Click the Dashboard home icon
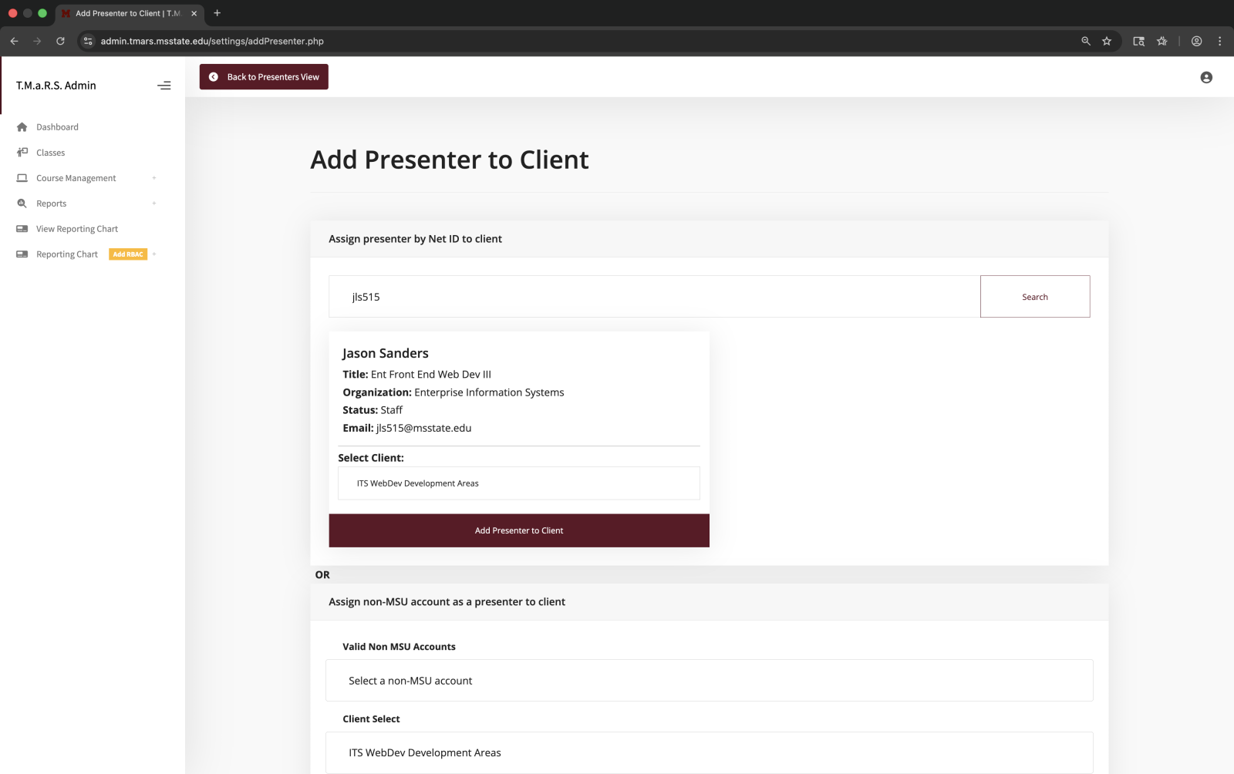This screenshot has height=774, width=1234. point(22,126)
